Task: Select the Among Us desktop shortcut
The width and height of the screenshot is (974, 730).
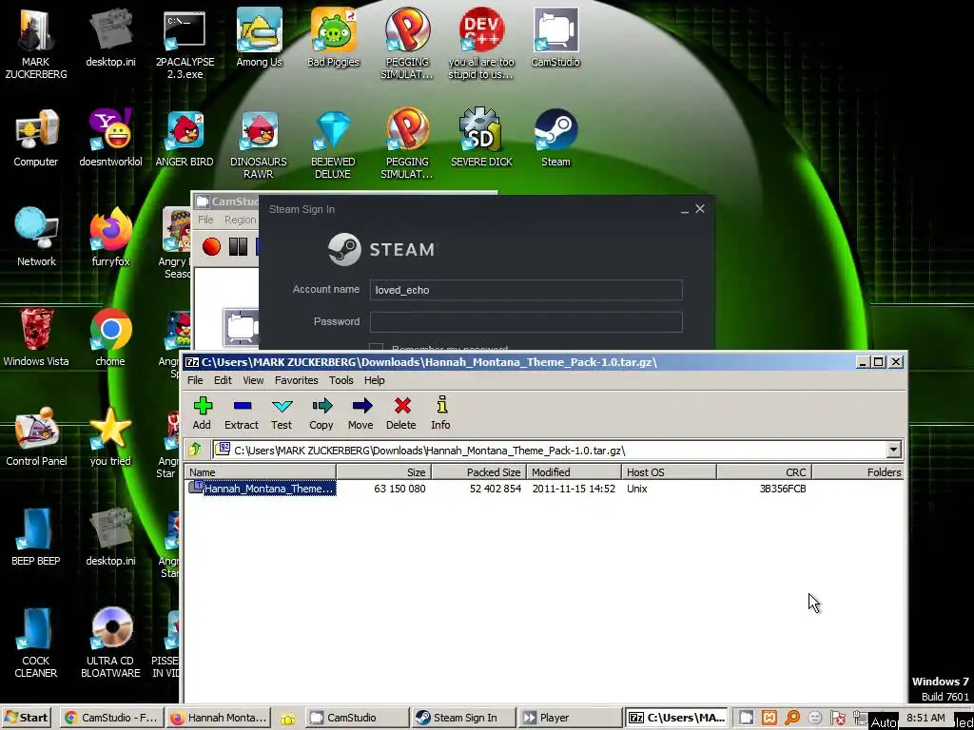Action: click(259, 37)
